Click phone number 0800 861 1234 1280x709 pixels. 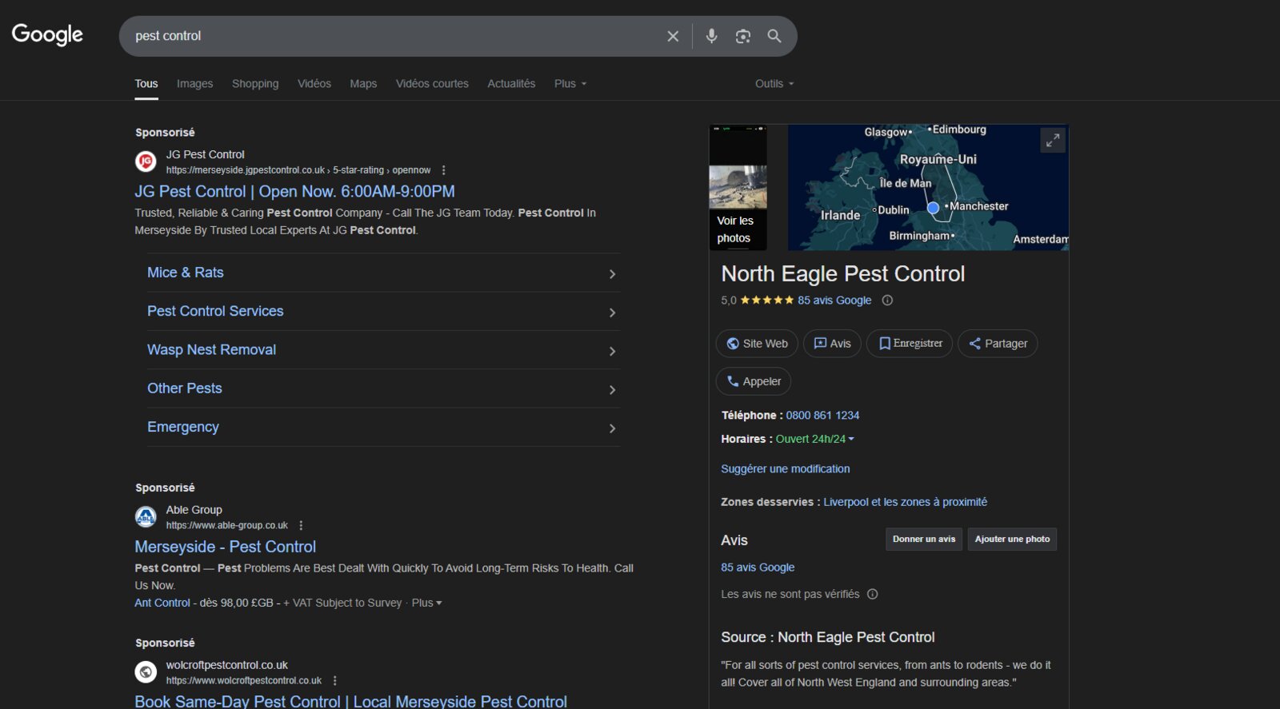[822, 416]
